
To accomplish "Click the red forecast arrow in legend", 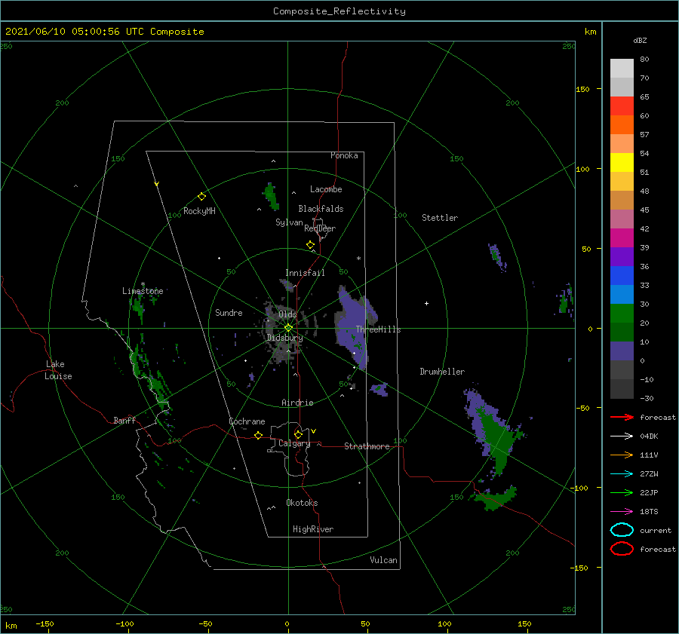I will click(622, 417).
